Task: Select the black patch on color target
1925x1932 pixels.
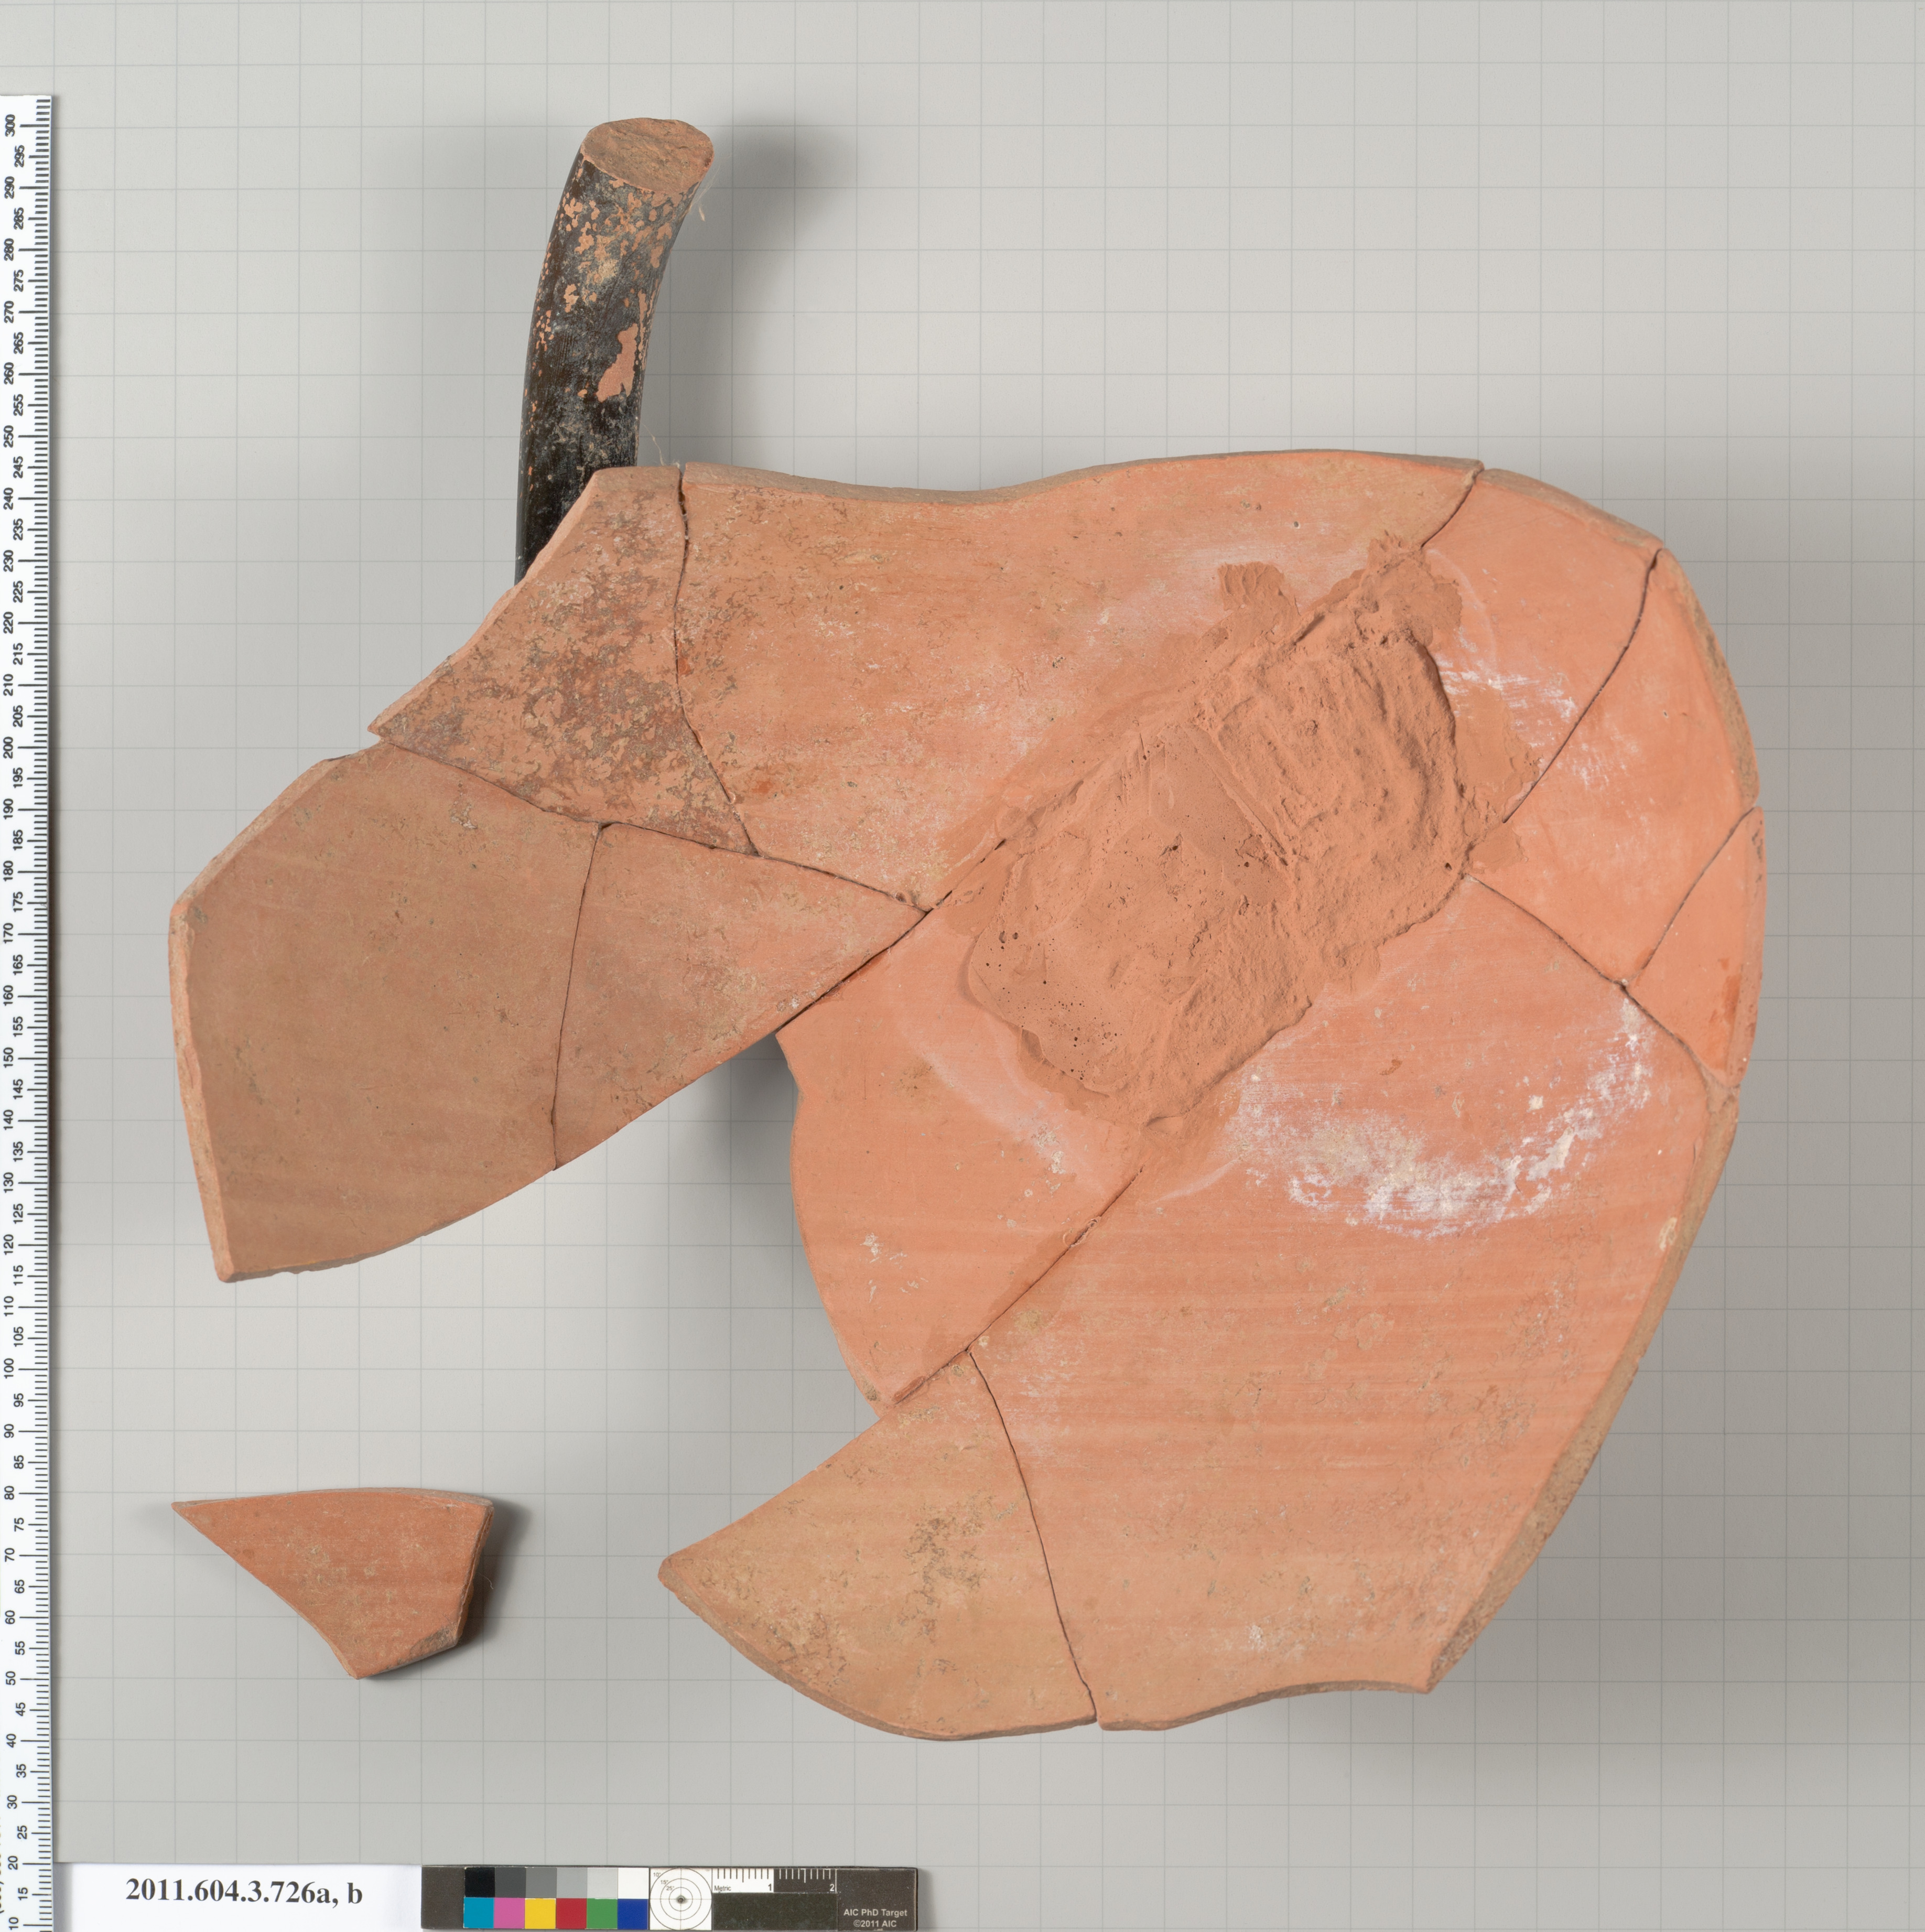Action: [x=480, y=1883]
